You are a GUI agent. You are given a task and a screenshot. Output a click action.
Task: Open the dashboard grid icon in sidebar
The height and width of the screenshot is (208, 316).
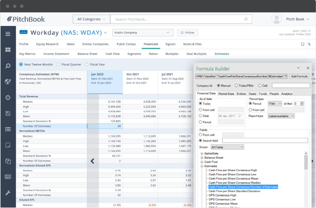coord(8,50)
